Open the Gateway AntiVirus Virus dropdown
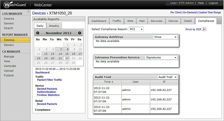Viewport: 224px width, 121px height. pyautogui.click(x=165, y=37)
